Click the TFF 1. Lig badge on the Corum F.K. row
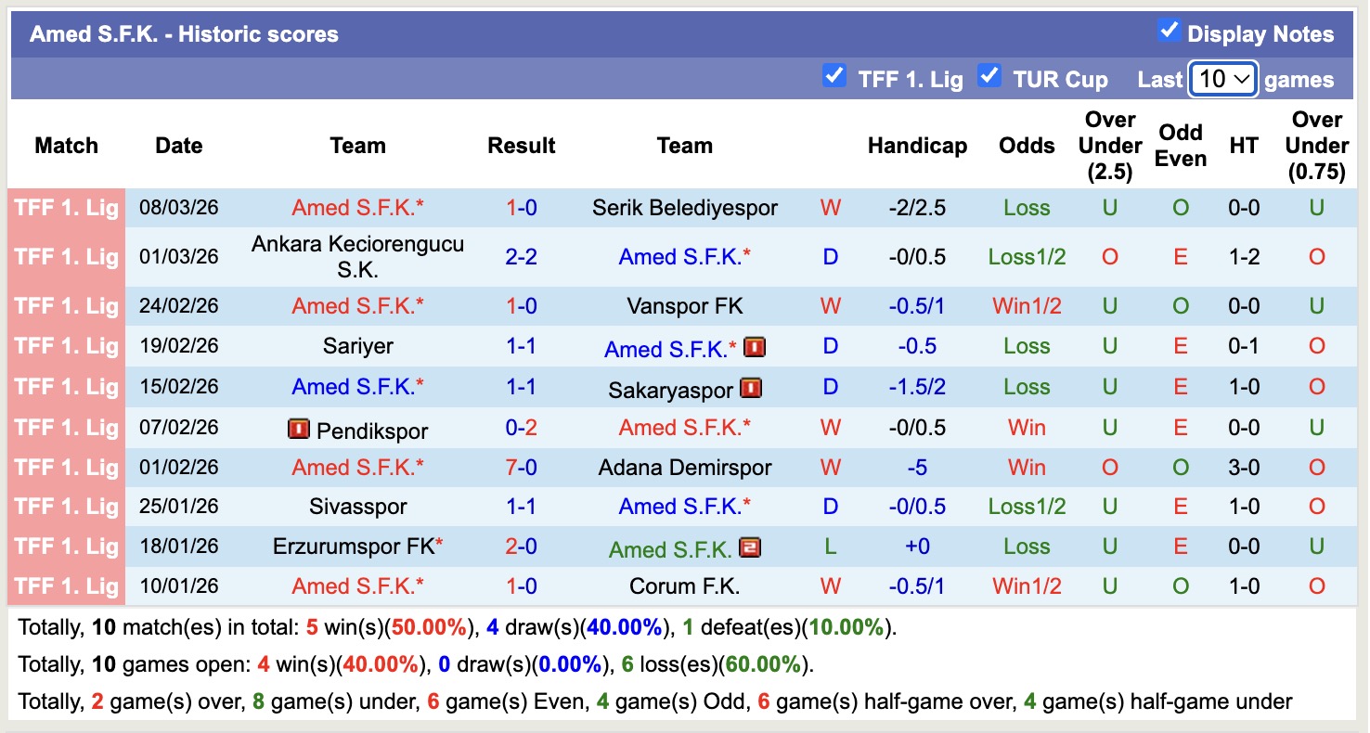This screenshot has height=733, width=1370. pos(65,585)
